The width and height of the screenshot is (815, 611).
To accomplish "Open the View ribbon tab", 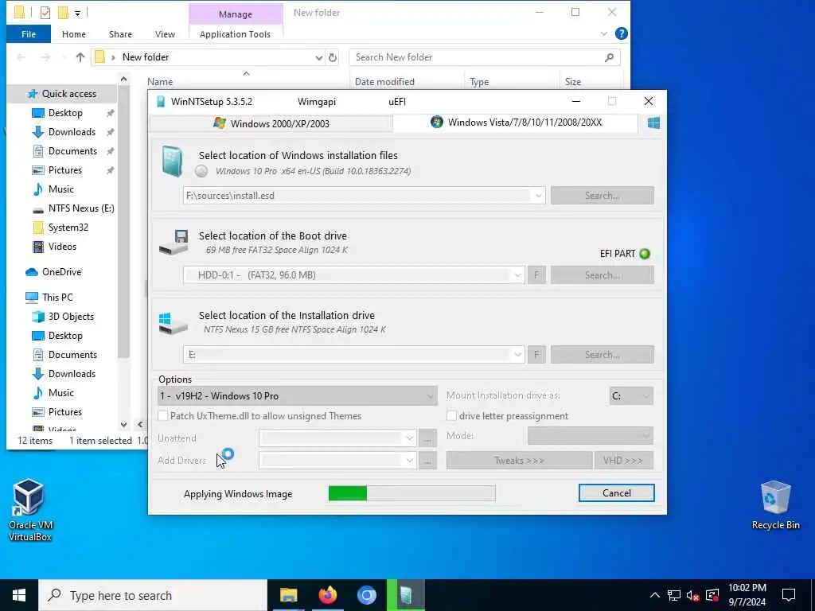I will 165,34.
